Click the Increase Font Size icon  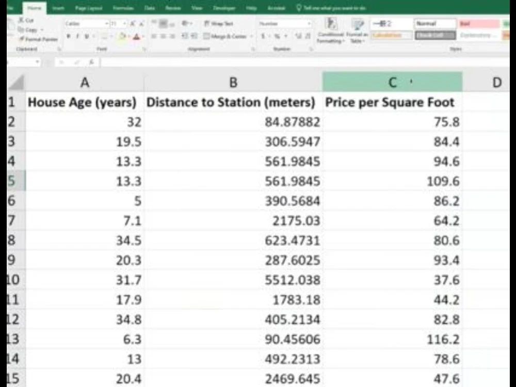pyautogui.click(x=133, y=24)
